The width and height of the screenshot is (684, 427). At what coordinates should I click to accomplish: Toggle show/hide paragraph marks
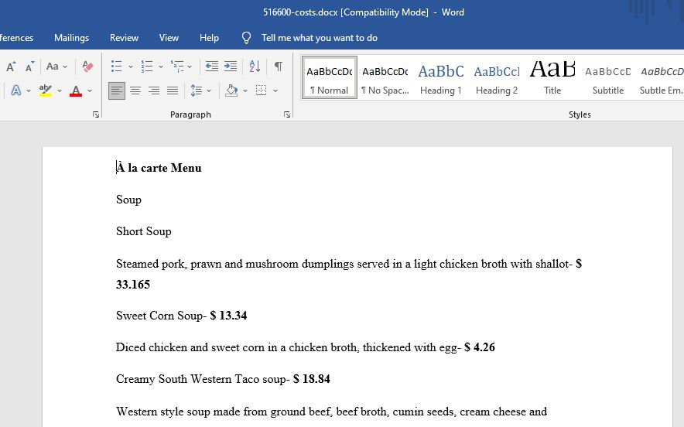tap(279, 67)
